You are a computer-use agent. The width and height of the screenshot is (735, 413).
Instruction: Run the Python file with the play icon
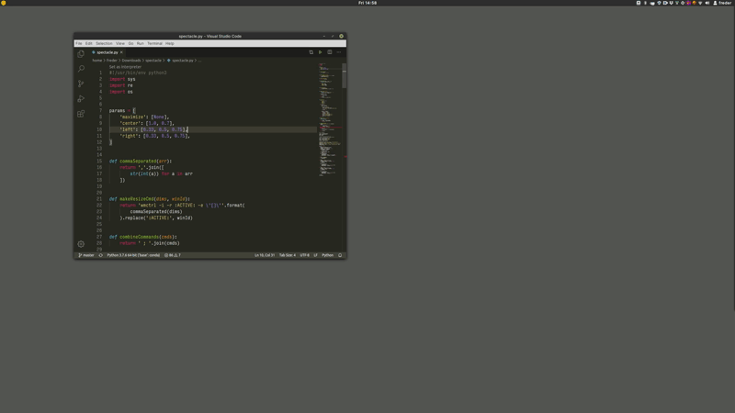click(320, 52)
